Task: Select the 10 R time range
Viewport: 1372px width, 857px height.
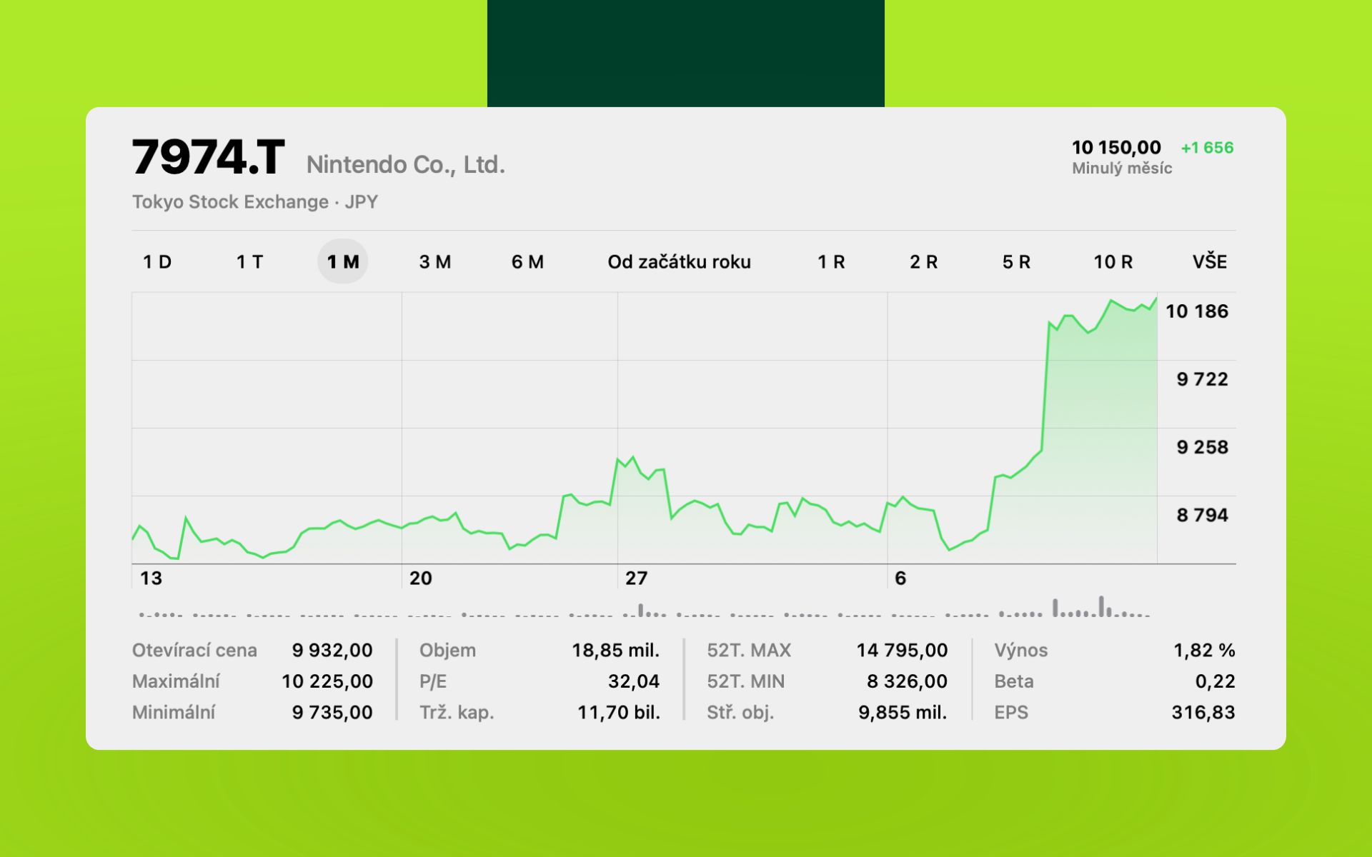Action: click(1113, 262)
